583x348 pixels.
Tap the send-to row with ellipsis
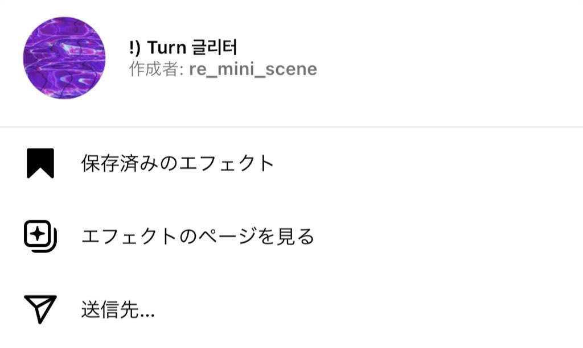291,309
